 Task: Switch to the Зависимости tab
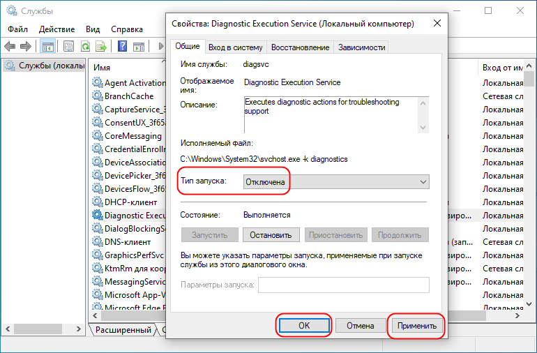[362, 47]
